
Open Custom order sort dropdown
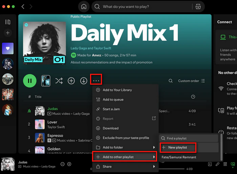pos(191,81)
